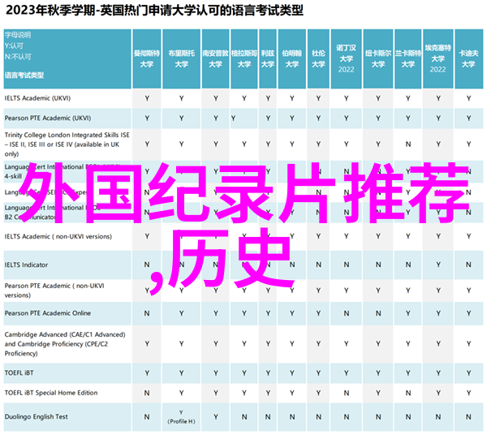The height and width of the screenshot is (435, 487).
Task: Click Duolingo row's Y under 南安普敦大学
Action: (216, 417)
